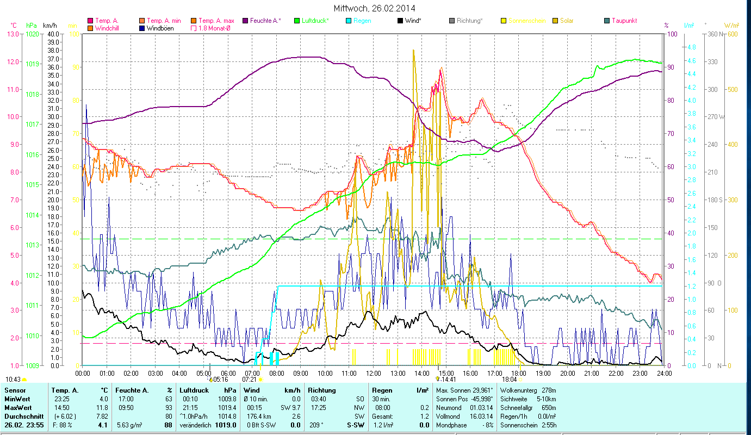Click the Taupunkt legend label
This screenshot has height=435, width=751.
point(624,21)
